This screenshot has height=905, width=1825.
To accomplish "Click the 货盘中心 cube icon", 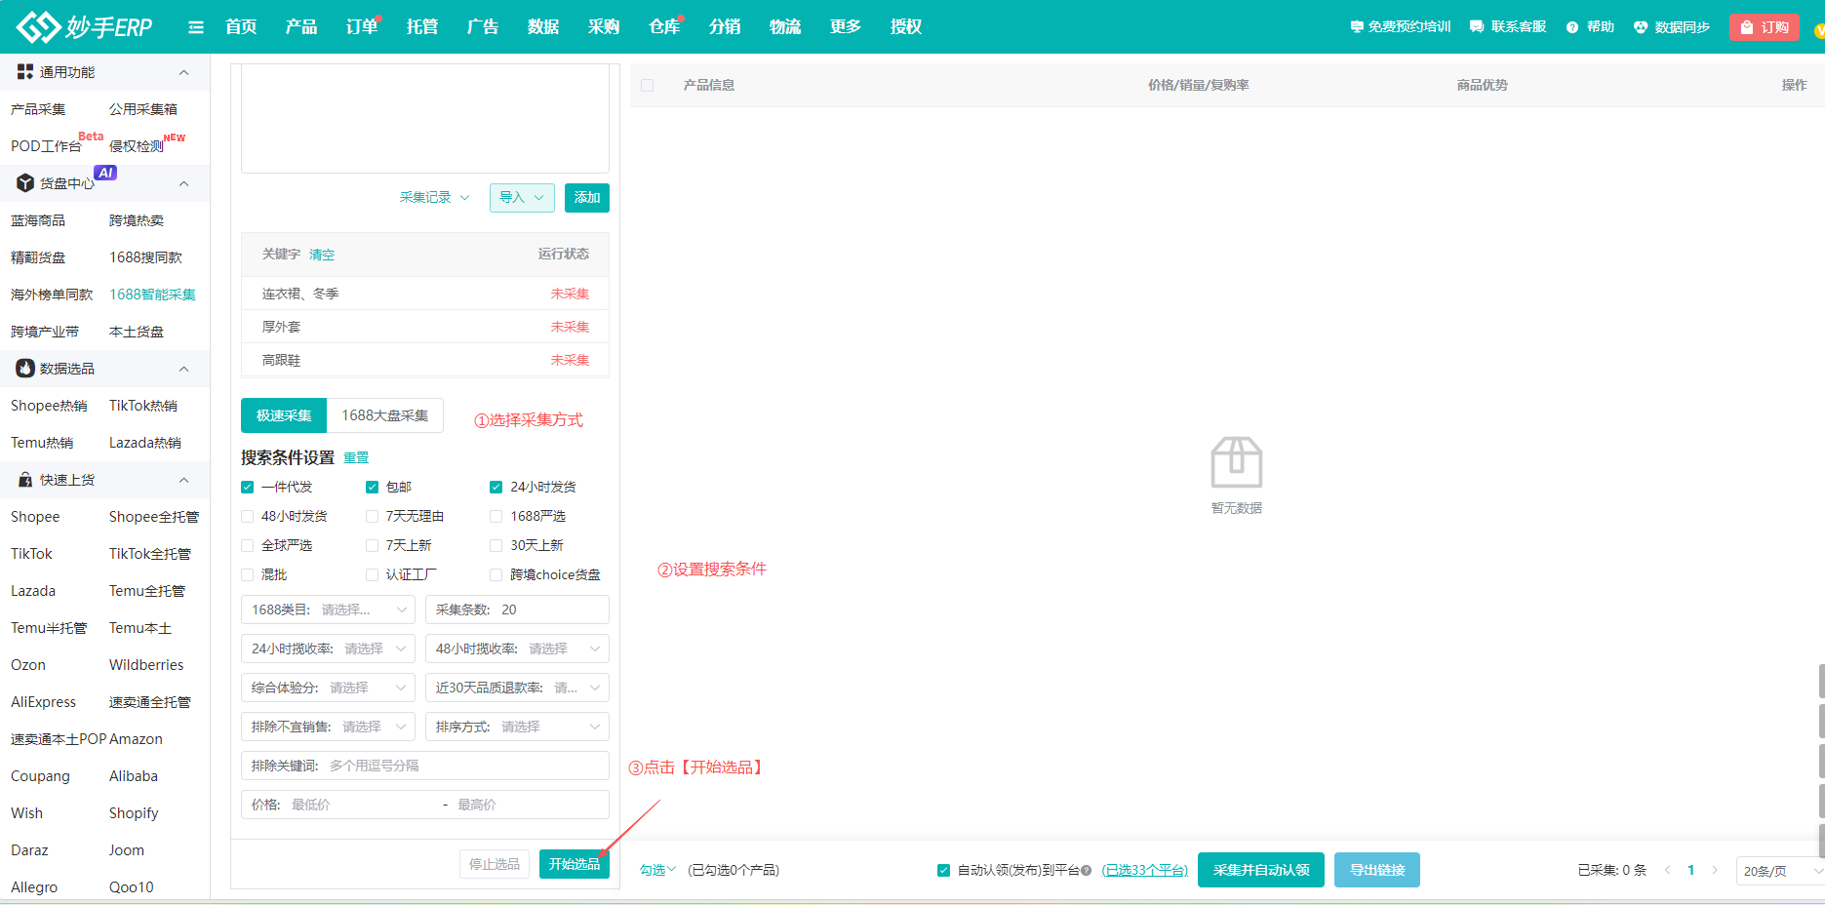I will coord(25,183).
